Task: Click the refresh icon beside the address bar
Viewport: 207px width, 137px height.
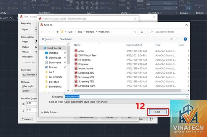Action: click(142, 32)
